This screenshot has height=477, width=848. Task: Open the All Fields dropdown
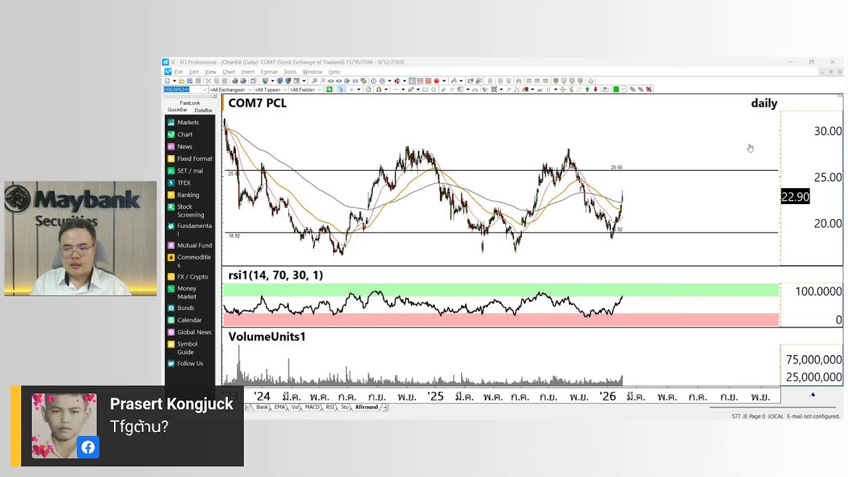(x=304, y=89)
